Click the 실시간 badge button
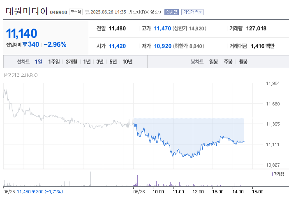 [x=171, y=12]
